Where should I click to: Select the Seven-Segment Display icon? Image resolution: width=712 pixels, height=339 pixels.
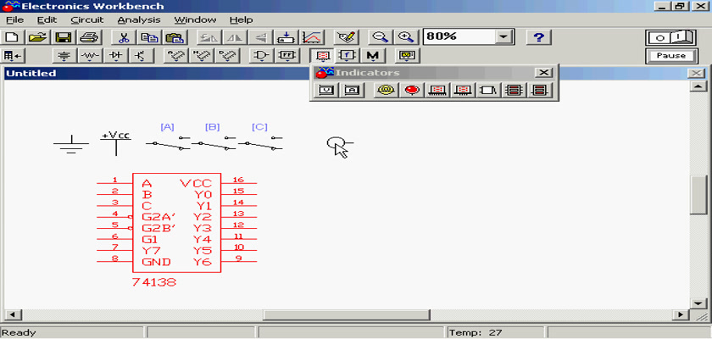[x=437, y=90]
